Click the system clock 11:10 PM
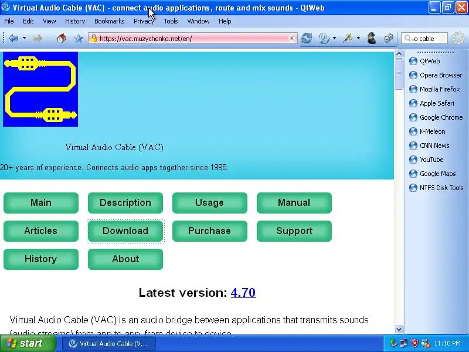This screenshot has height=352, width=469. 447,343
